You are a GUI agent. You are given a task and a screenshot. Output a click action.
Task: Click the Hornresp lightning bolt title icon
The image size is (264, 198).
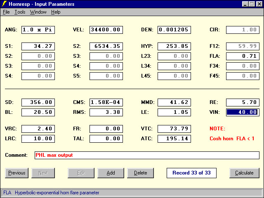pos(4,4)
